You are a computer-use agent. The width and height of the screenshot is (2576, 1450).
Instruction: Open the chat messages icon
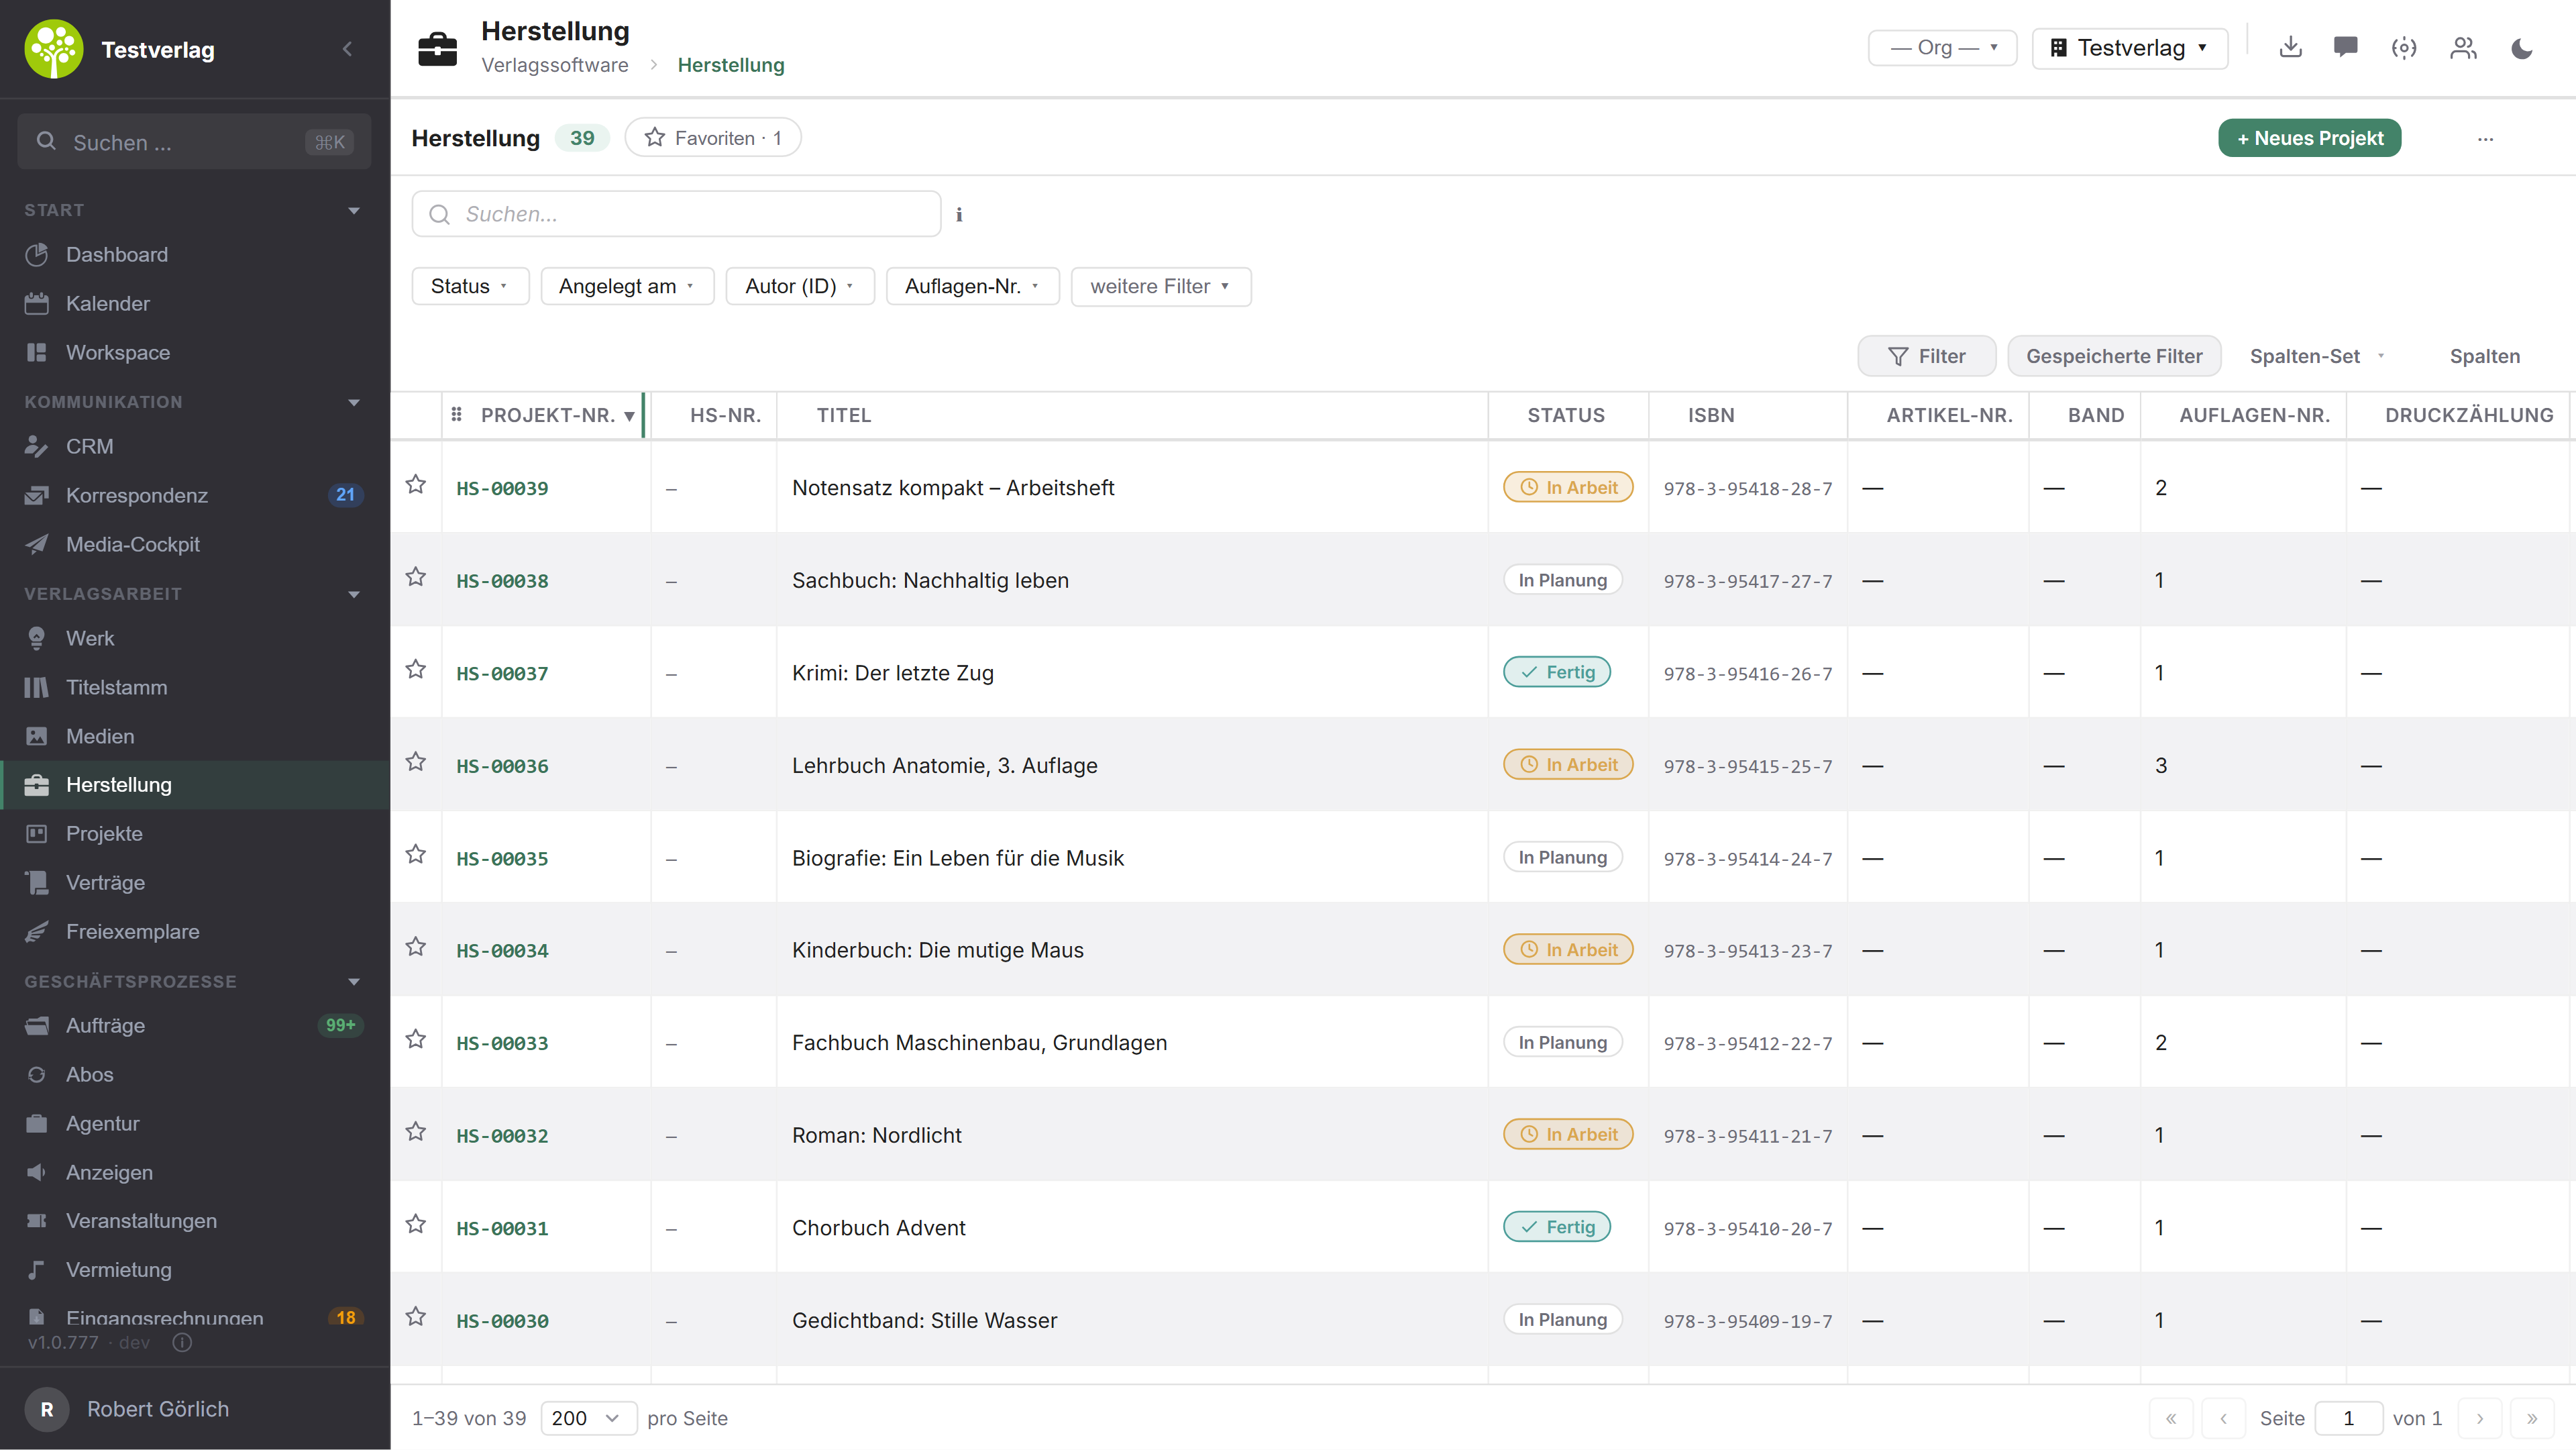pos(2346,47)
